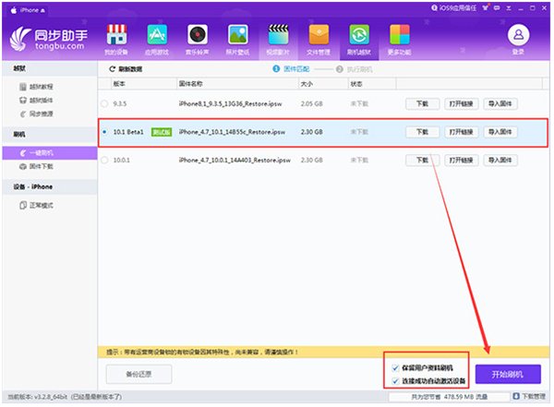Click Import Firmware button for 10.0.1
Screen dimensions: 554x407
500,160
